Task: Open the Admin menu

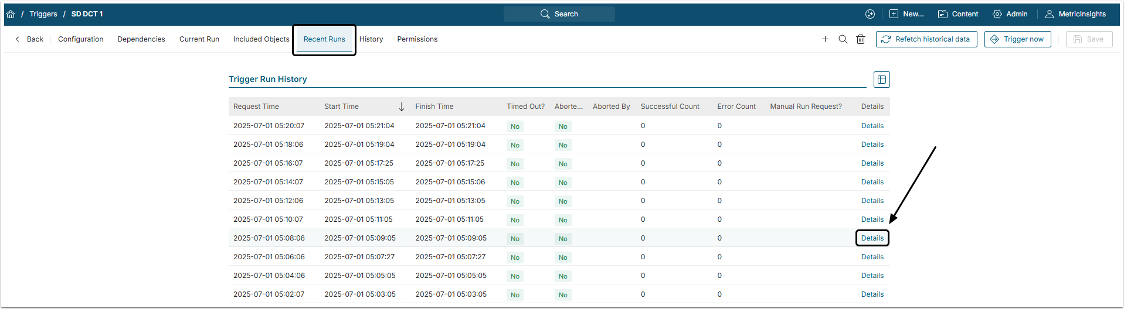Action: click(1010, 14)
